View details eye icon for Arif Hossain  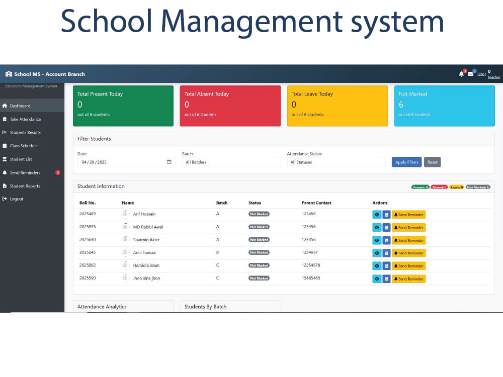point(377,215)
